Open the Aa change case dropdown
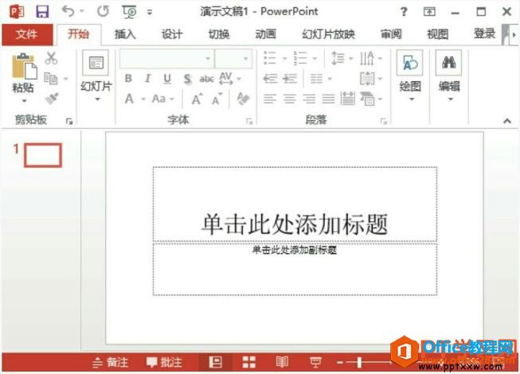 pos(162,99)
